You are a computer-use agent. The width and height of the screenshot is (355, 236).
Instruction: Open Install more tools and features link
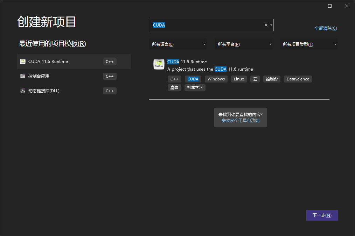pyautogui.click(x=240, y=121)
